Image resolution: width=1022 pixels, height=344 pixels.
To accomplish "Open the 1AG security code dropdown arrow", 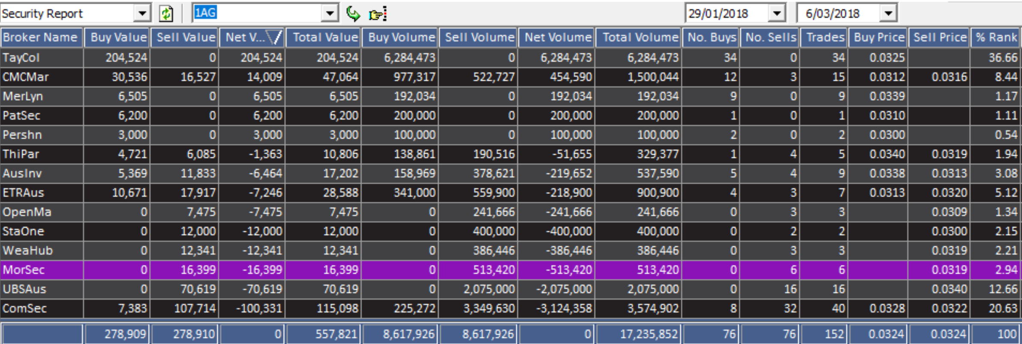I will [x=329, y=13].
